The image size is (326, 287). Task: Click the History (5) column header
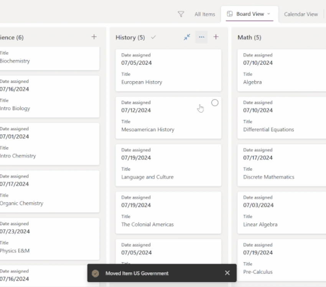130,38
